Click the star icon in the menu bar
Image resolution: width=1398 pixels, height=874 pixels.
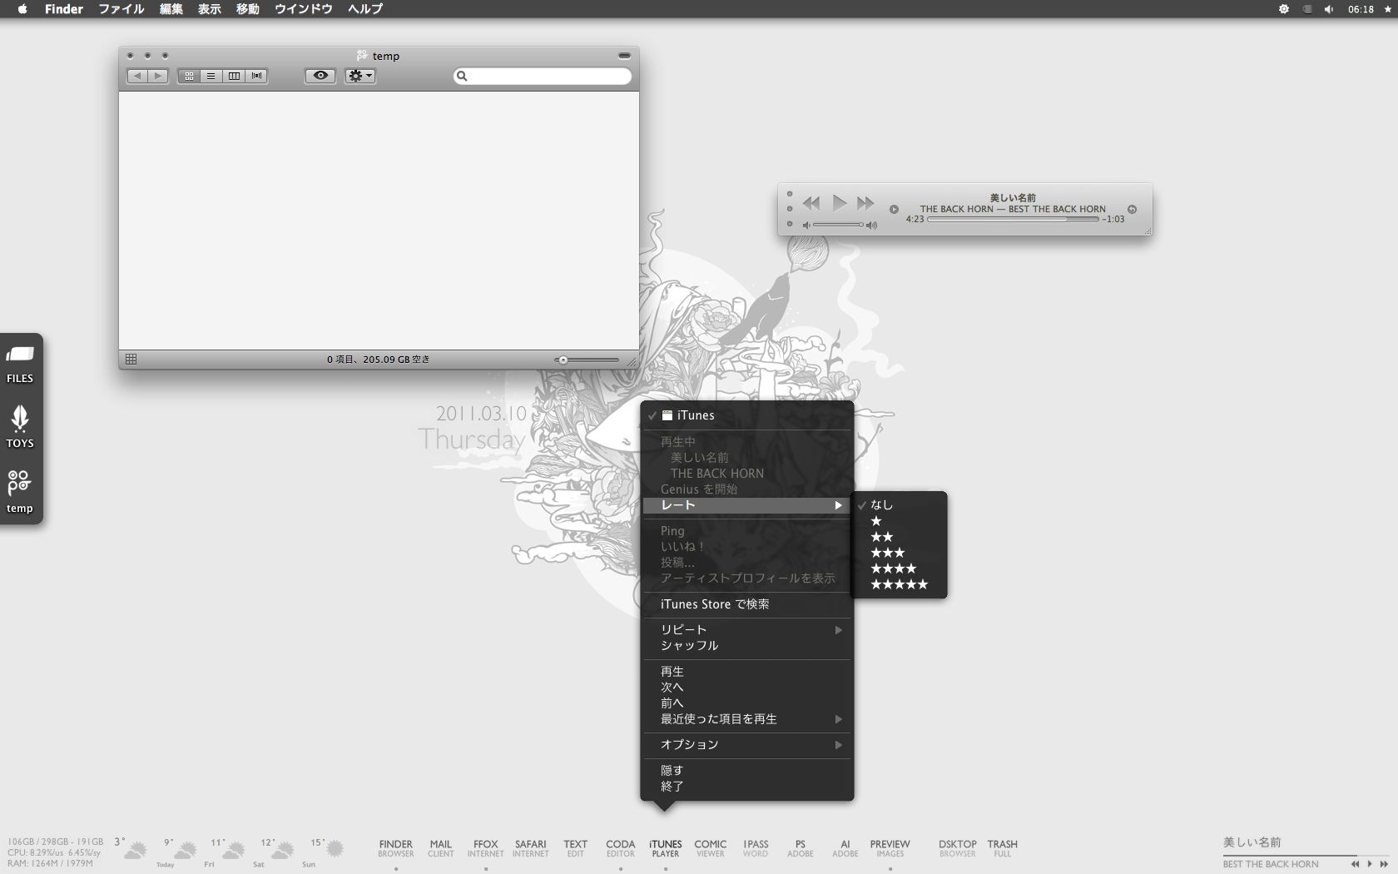[x=1387, y=9]
